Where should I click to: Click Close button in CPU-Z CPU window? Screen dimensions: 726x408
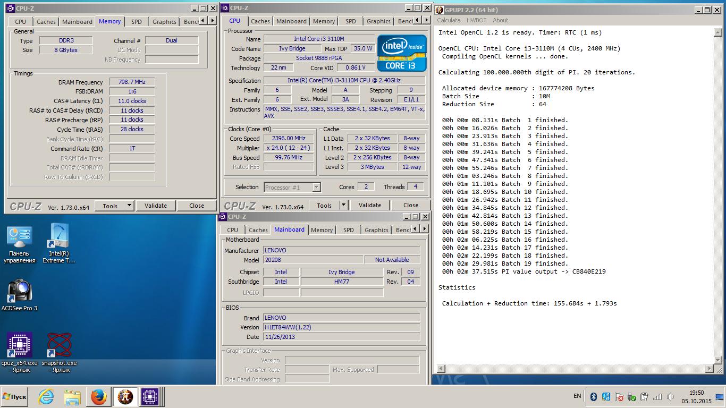coord(410,205)
